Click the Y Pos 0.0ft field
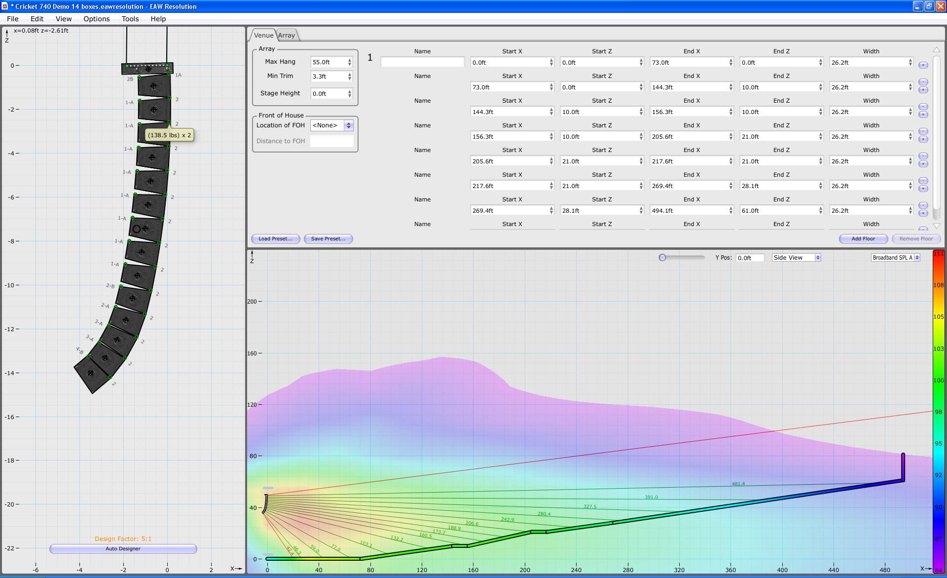This screenshot has width=947, height=578. click(x=750, y=258)
